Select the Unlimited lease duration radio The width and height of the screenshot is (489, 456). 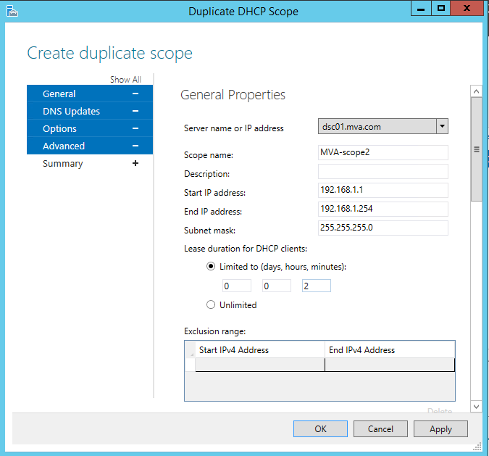211,304
